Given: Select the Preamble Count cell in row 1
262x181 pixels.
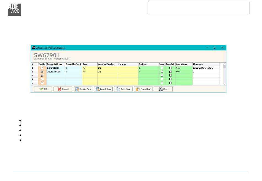Looking at the screenshot, I should point(74,68).
